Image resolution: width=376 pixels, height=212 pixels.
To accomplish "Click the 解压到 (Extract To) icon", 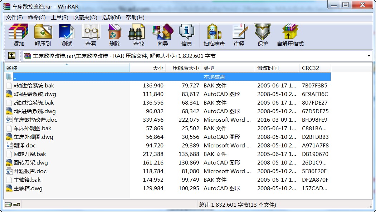I will click(43, 35).
